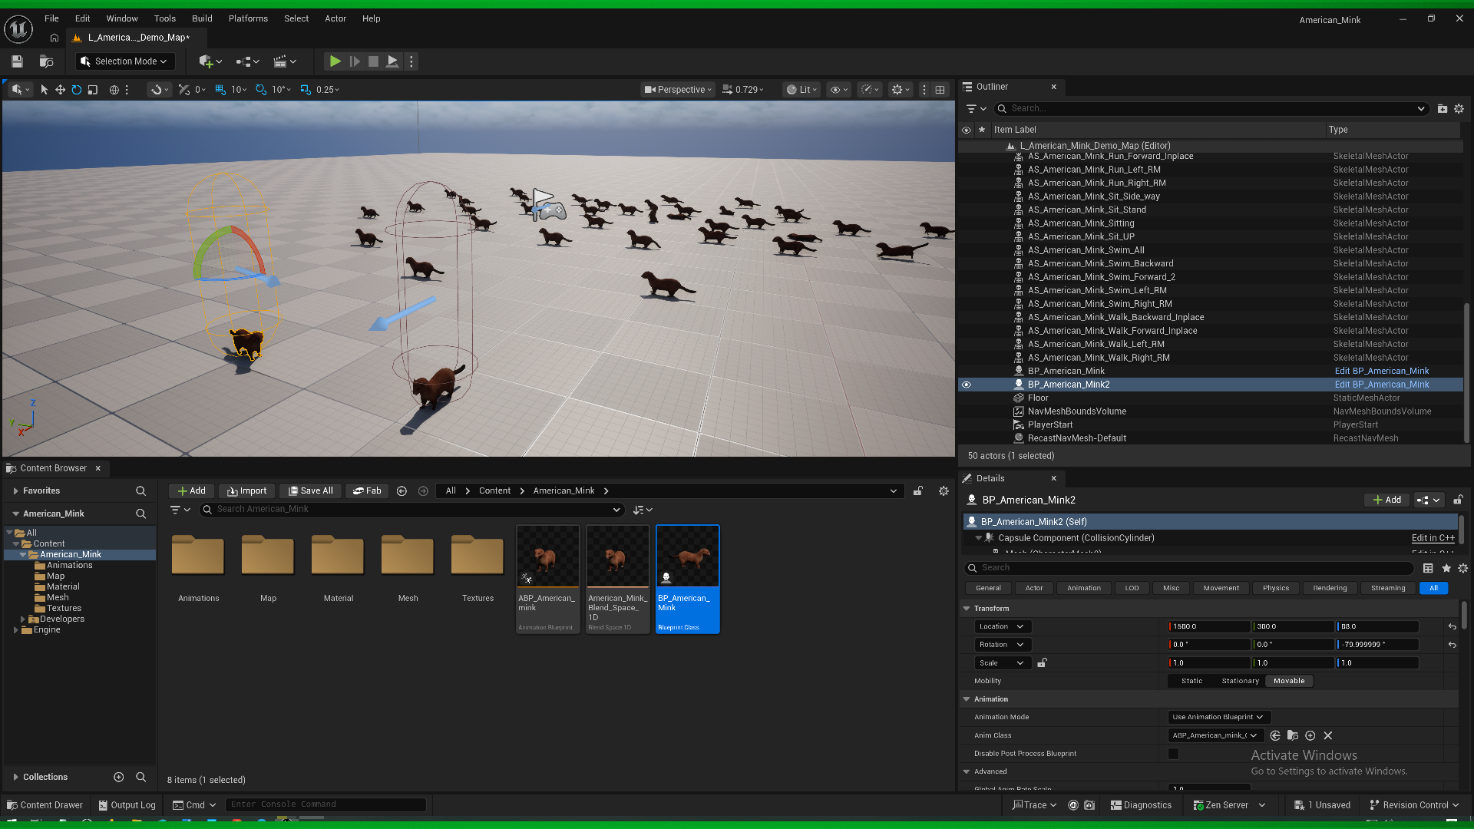Image resolution: width=1474 pixels, height=829 pixels.
Task: Start Play in Editor with green play button
Action: point(335,61)
